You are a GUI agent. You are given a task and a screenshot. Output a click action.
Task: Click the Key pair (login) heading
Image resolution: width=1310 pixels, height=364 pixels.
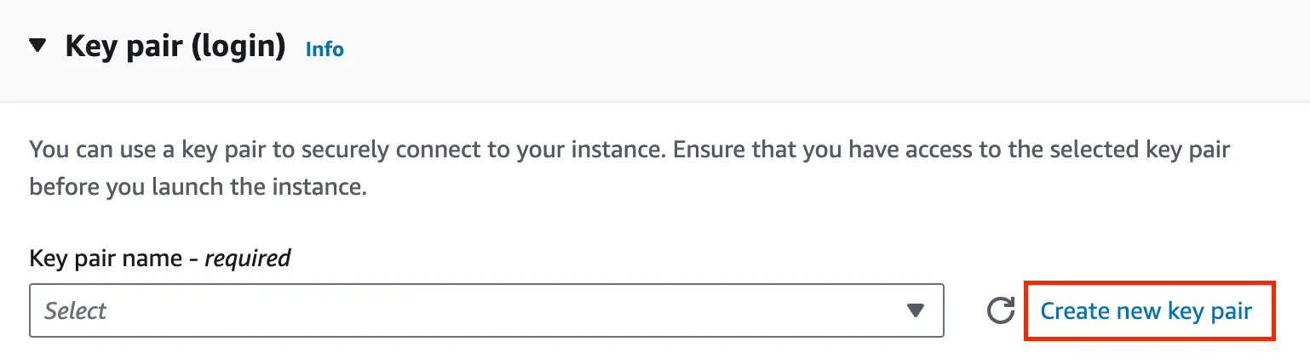[x=175, y=46]
